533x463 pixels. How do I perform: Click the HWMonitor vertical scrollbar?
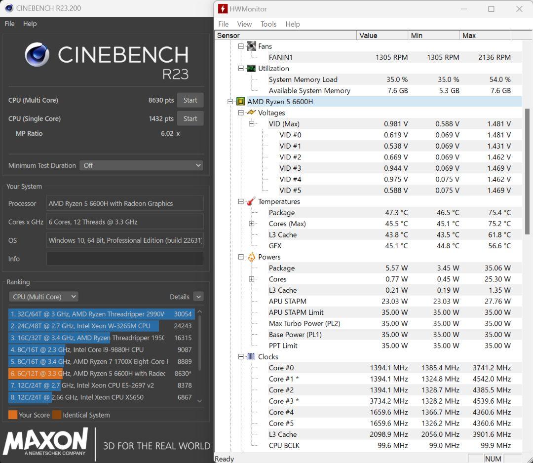(527, 197)
